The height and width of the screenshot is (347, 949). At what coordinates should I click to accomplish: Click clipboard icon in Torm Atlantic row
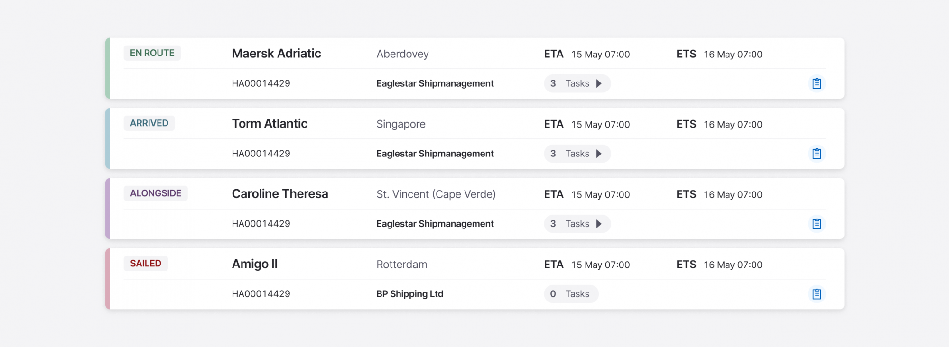816,154
